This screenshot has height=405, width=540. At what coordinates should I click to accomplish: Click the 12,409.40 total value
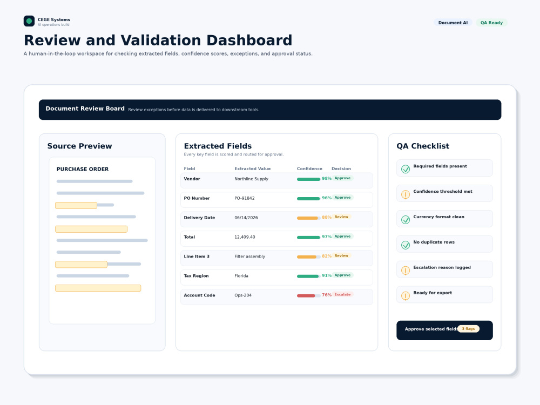click(245, 237)
